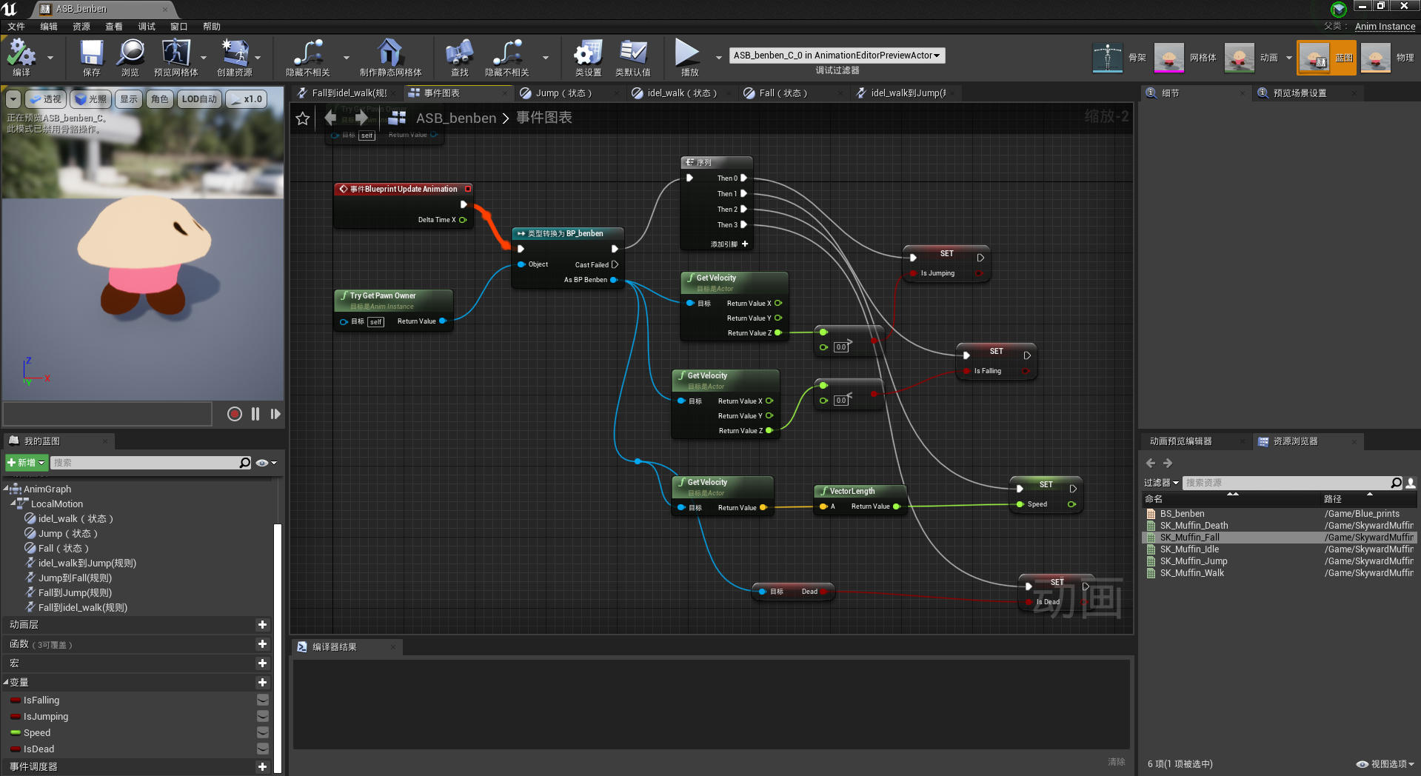Open the 调试 debug menu
Image resolution: width=1421 pixels, height=776 pixels.
[x=147, y=27]
